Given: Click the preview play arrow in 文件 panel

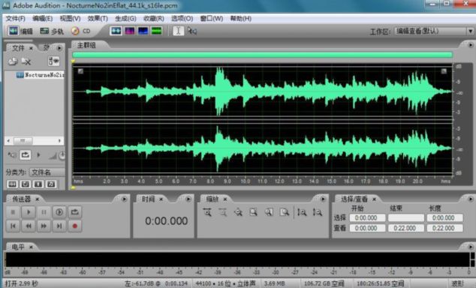Looking at the screenshot, I should tap(38, 155).
